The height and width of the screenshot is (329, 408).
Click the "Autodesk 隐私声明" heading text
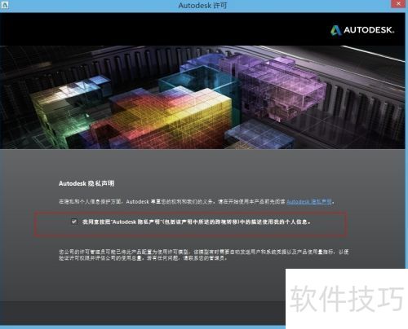coord(86,183)
